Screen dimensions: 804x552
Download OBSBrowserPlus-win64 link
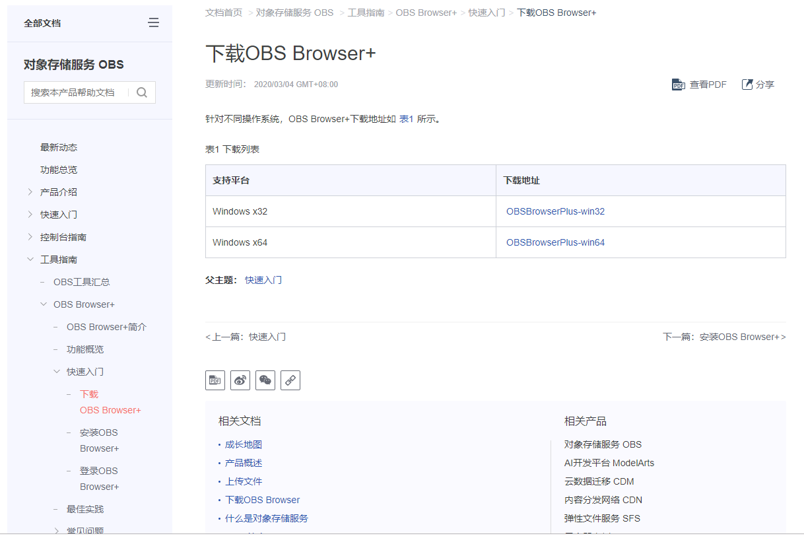click(x=555, y=242)
